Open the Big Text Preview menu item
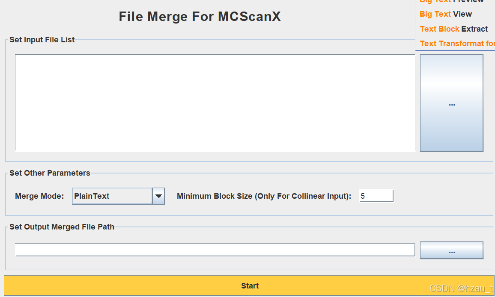Viewport: 495px width, 297px height. coord(452,1)
